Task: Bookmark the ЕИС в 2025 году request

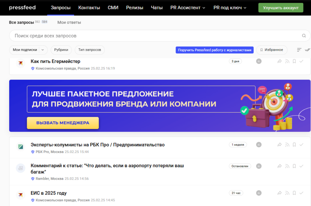Action: click(x=294, y=193)
